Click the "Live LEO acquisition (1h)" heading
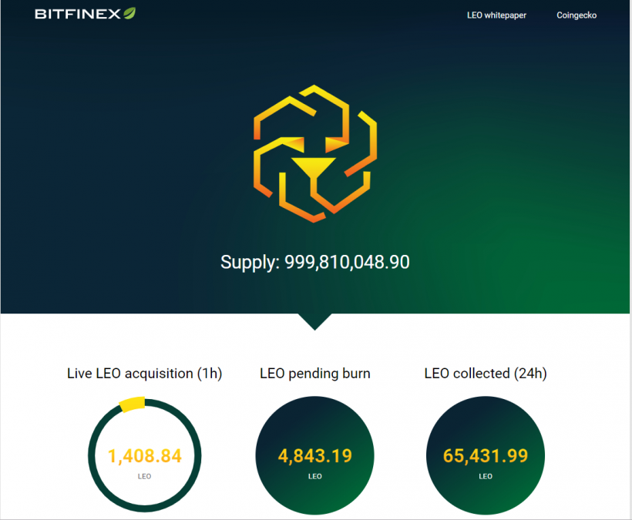The width and height of the screenshot is (632, 520). coord(145,374)
